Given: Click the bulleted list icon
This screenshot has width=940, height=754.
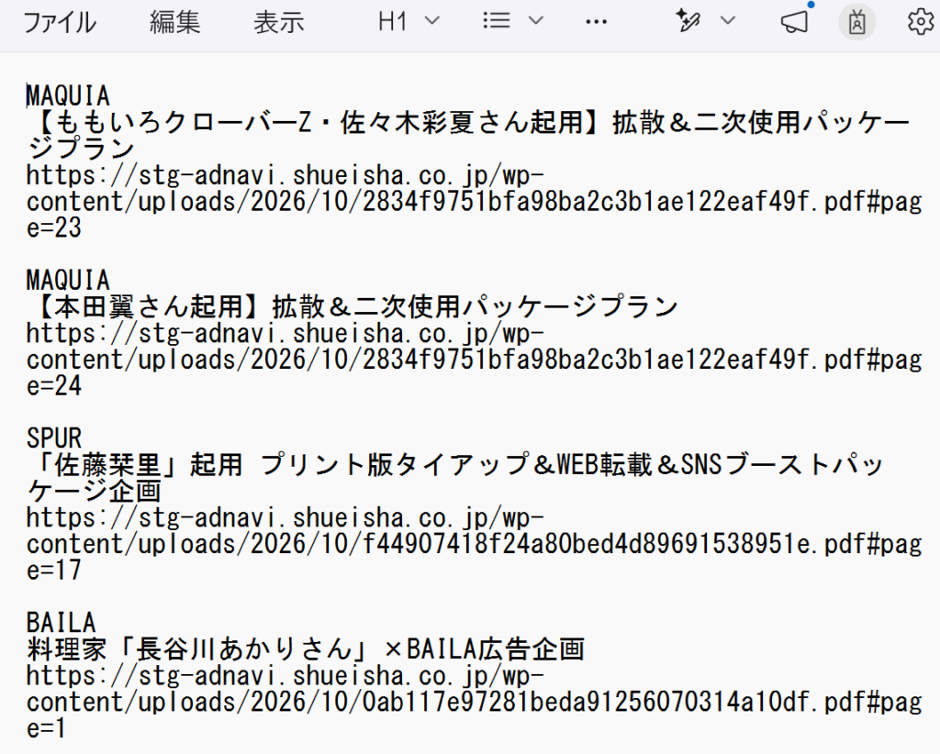Looking at the screenshot, I should tap(497, 21).
